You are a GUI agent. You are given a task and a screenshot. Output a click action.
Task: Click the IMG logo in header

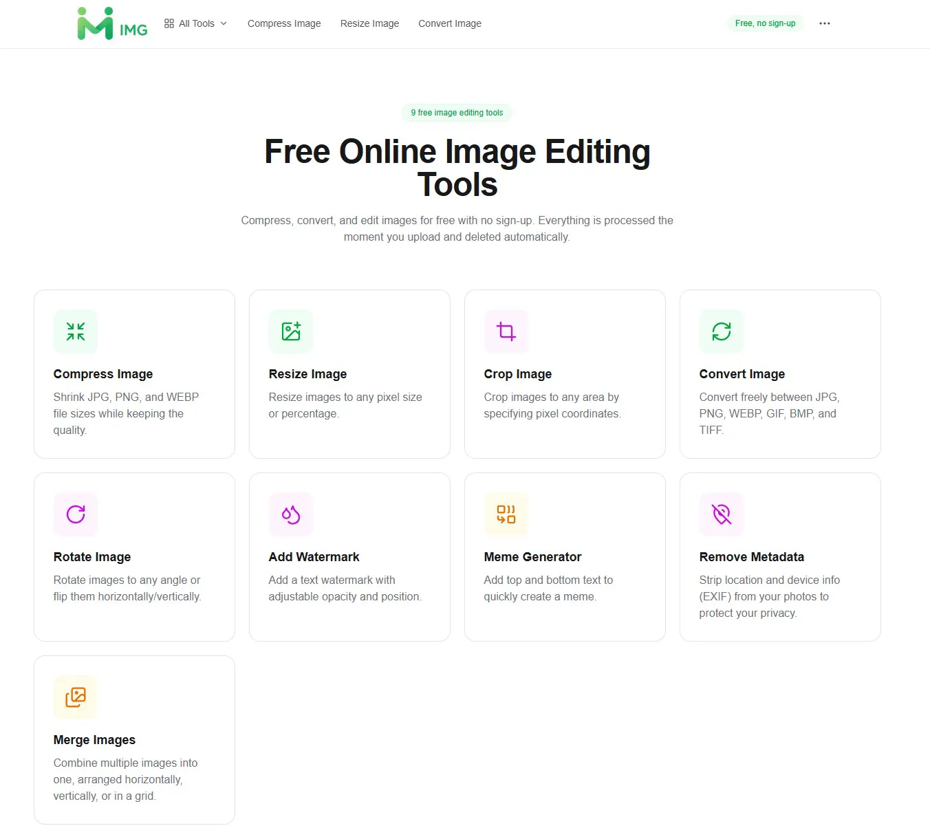point(113,23)
